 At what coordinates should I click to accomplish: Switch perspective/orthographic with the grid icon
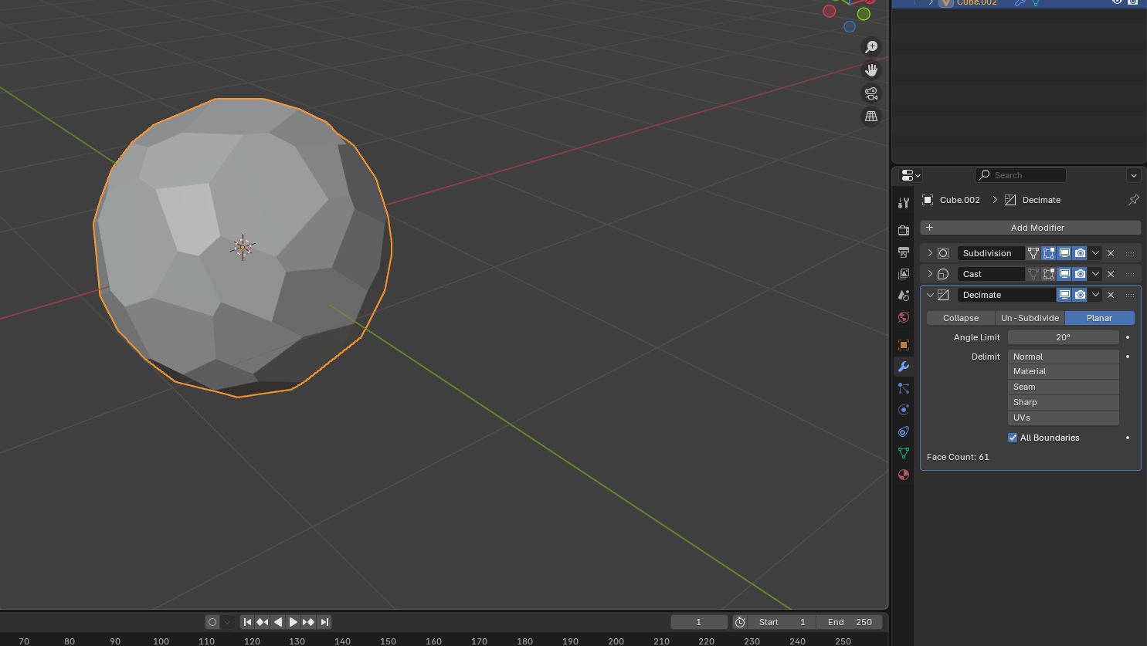(871, 117)
